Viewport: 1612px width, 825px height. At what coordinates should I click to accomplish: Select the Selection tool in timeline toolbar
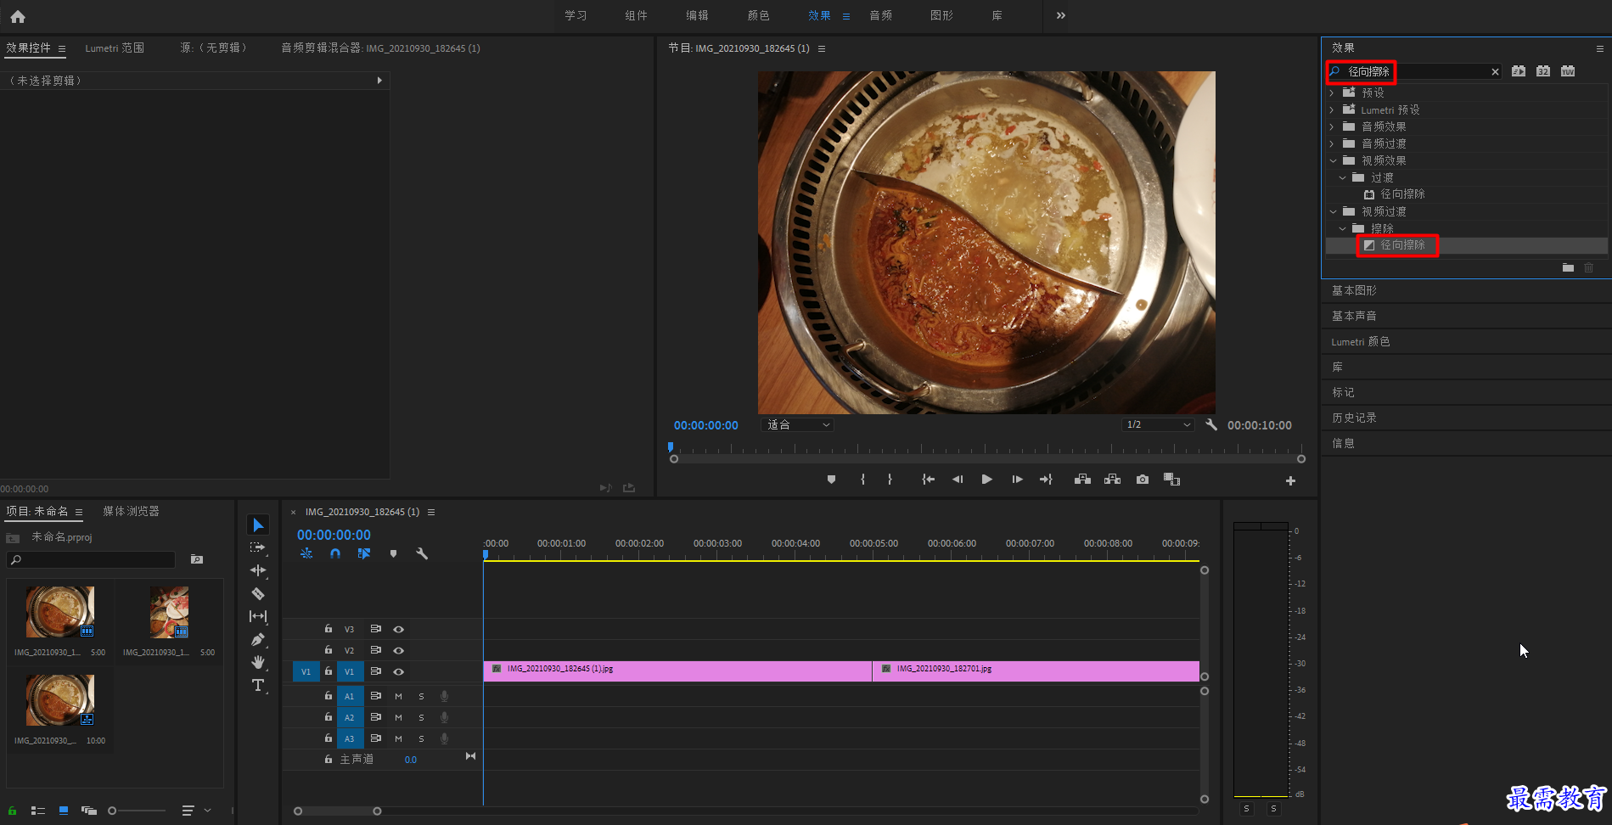258,525
